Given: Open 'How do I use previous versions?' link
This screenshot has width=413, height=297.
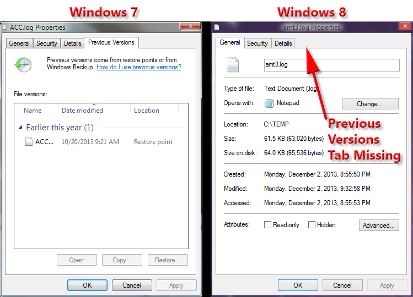Looking at the screenshot, I should 139,67.
